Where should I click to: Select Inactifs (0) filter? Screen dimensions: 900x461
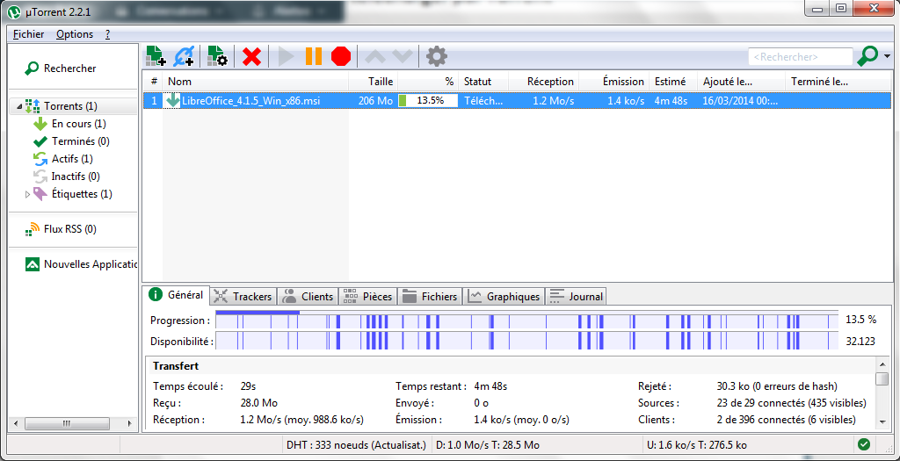[x=76, y=176]
